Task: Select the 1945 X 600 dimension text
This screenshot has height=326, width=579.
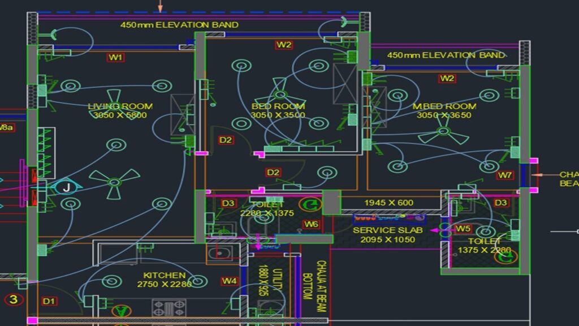Action: point(388,203)
